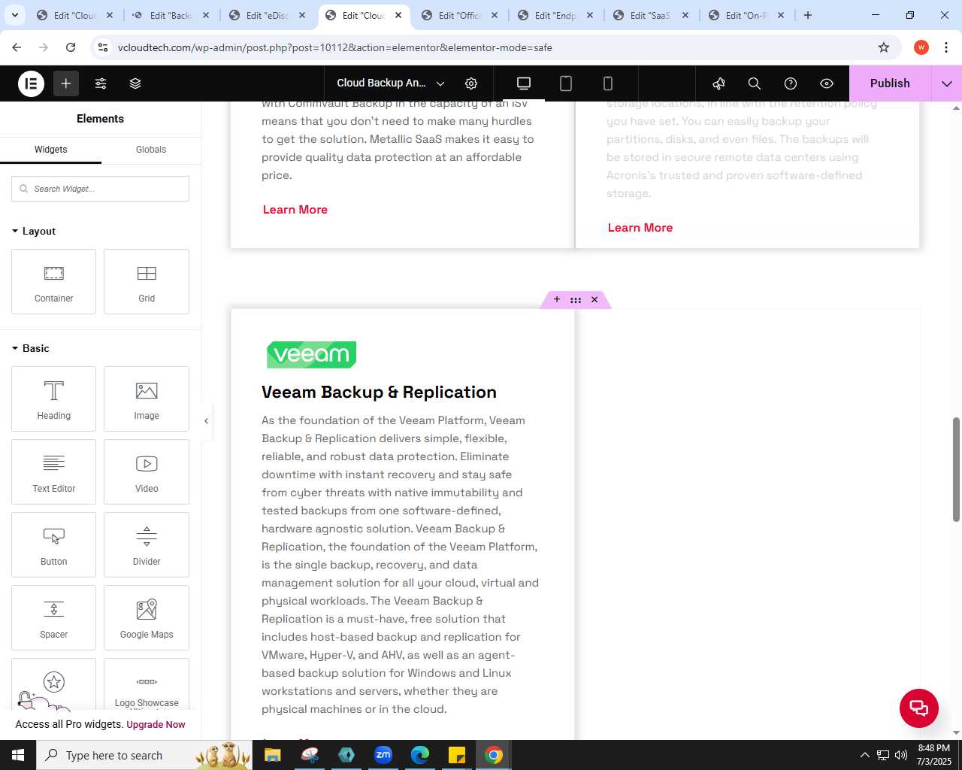Bookmark this page with star icon

click(884, 47)
